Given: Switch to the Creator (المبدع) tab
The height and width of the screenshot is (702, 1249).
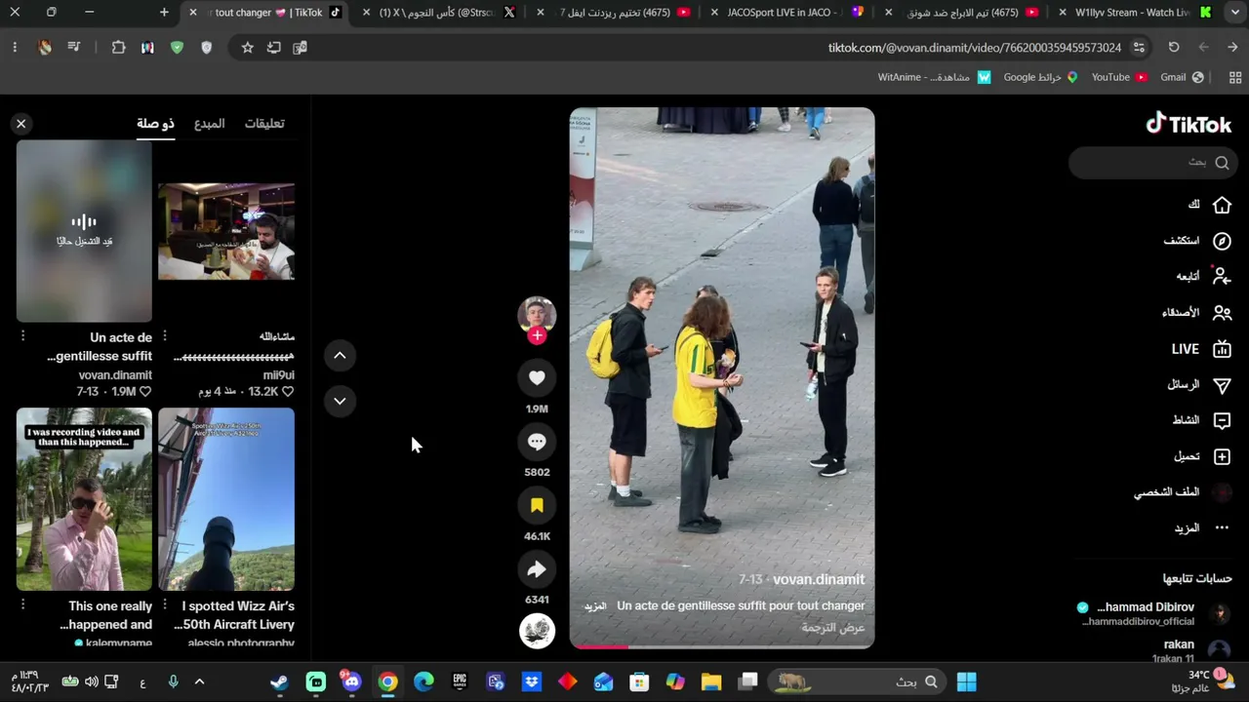Looking at the screenshot, I should click(209, 124).
